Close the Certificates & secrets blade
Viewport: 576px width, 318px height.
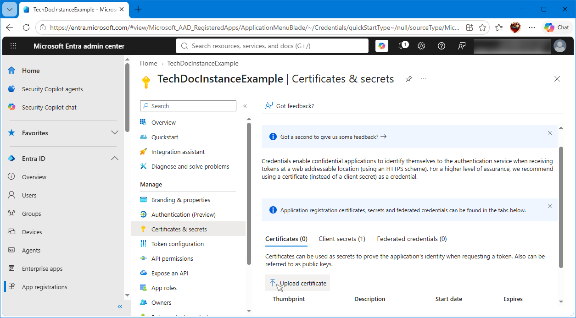click(557, 79)
